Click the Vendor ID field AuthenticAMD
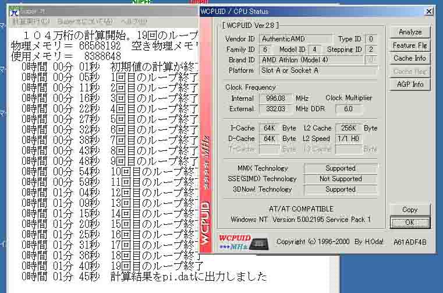This screenshot has height=293, width=443. pyautogui.click(x=296, y=39)
